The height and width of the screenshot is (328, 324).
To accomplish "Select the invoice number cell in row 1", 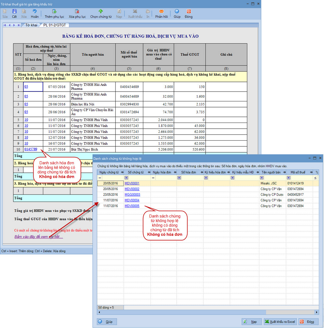I will pyautogui.click(x=33, y=87).
